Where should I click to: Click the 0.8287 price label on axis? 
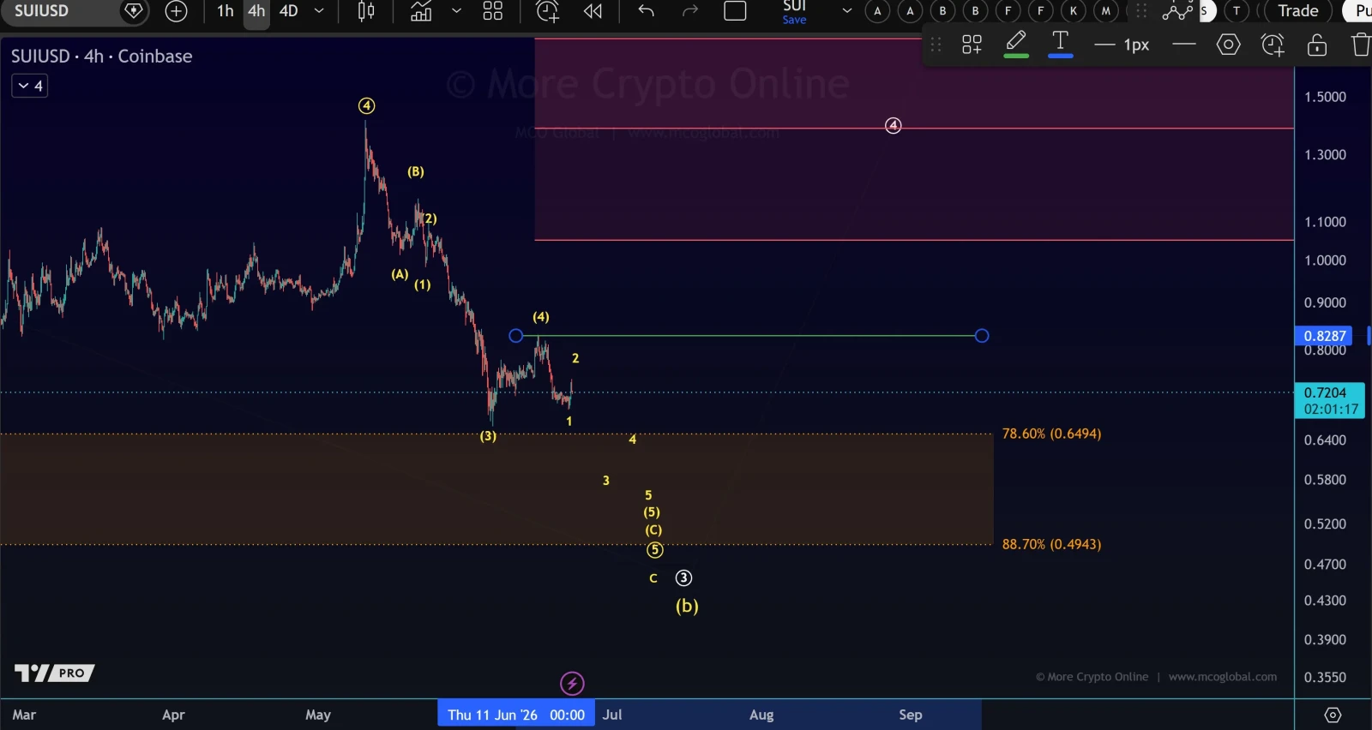pyautogui.click(x=1324, y=336)
